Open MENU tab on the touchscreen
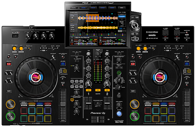The width and height of the screenshot is (196, 128). coord(122,8)
